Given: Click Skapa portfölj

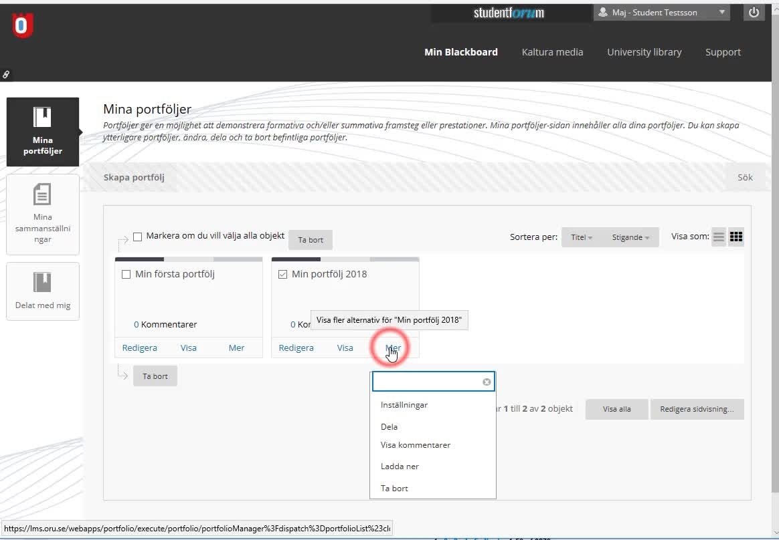Looking at the screenshot, I should tap(134, 177).
